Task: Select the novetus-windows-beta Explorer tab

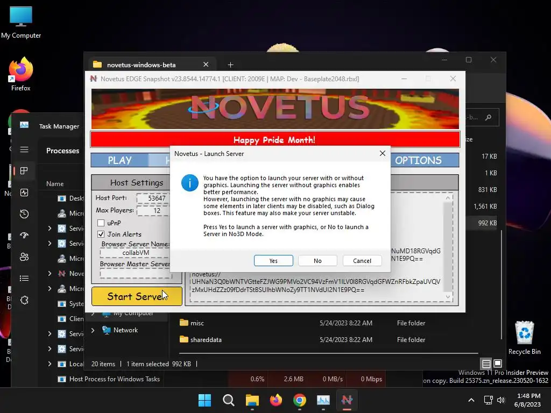Action: click(x=142, y=65)
